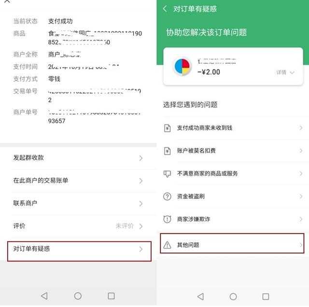Tap right phone's circular home navigation button
The image size is (309, 307).
(233, 296)
